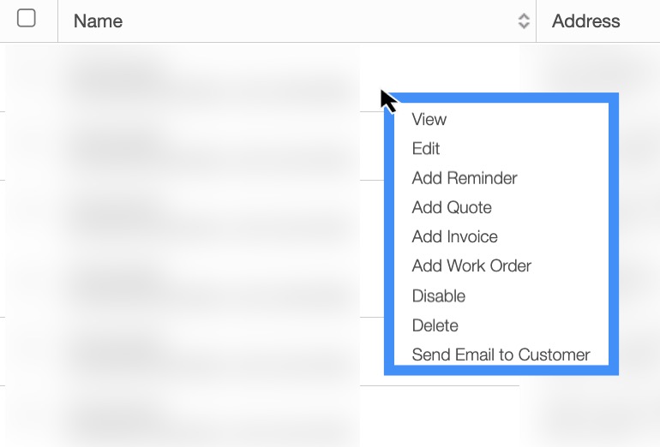
Task: Select Send Email to Customer
Action: pos(501,355)
